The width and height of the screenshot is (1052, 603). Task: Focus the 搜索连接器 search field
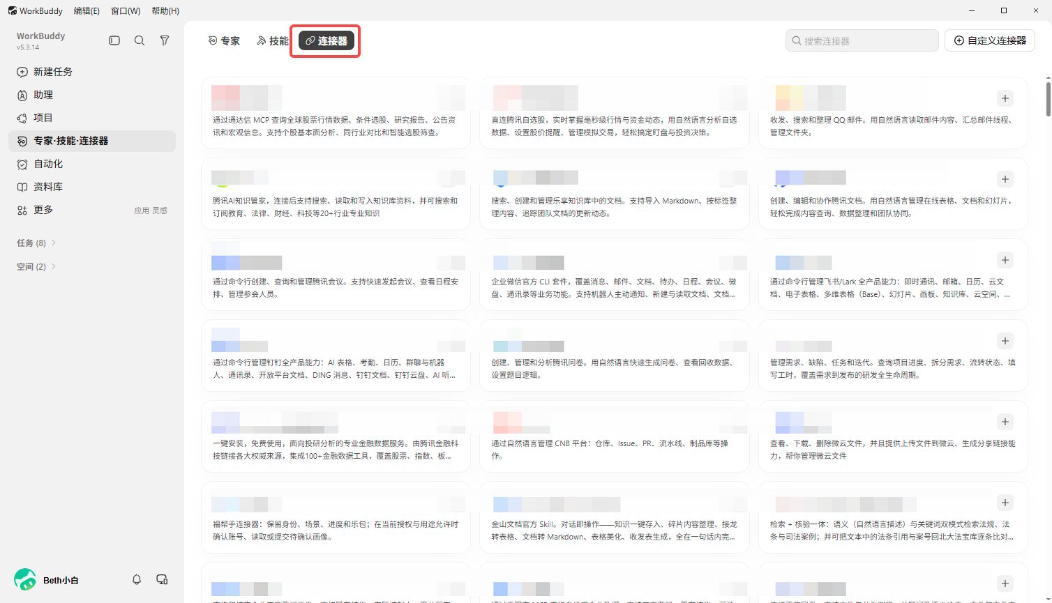pyautogui.click(x=862, y=40)
